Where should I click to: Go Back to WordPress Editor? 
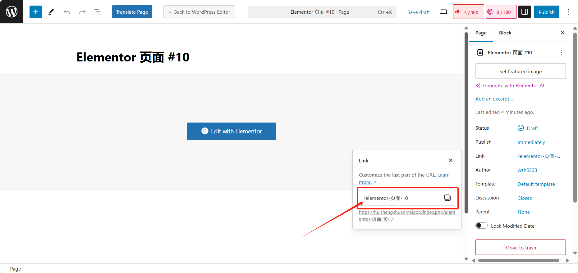(199, 12)
